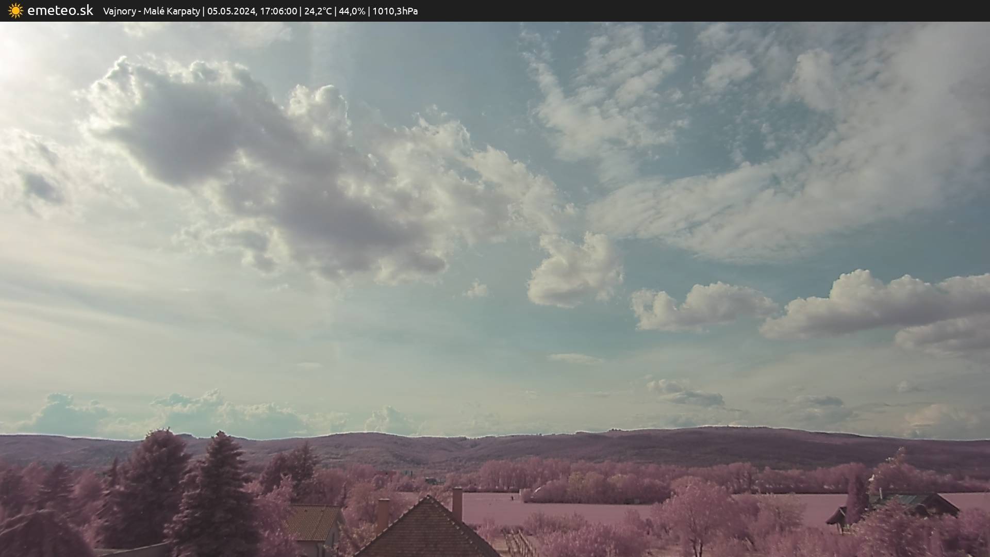Screen dimensions: 990x557
Task: Click the large dark cloud in the centre of the sky
Action: click(268, 170)
